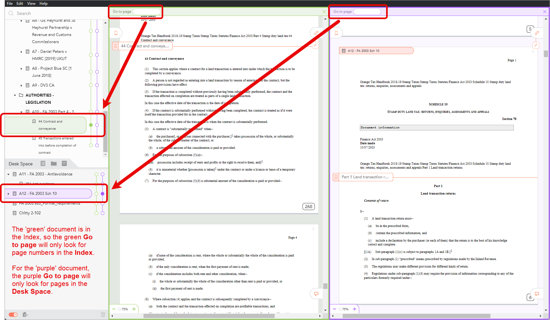Expand the A12 - FA 2003 Sch 10 entry
This screenshot has height=320, width=550.
point(8,194)
